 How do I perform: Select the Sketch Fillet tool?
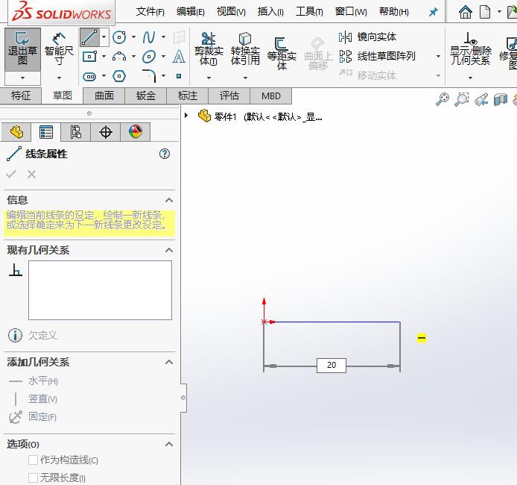point(149,76)
